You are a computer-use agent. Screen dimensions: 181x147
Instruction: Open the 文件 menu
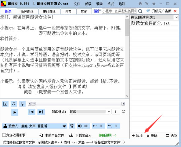(77, 4)
